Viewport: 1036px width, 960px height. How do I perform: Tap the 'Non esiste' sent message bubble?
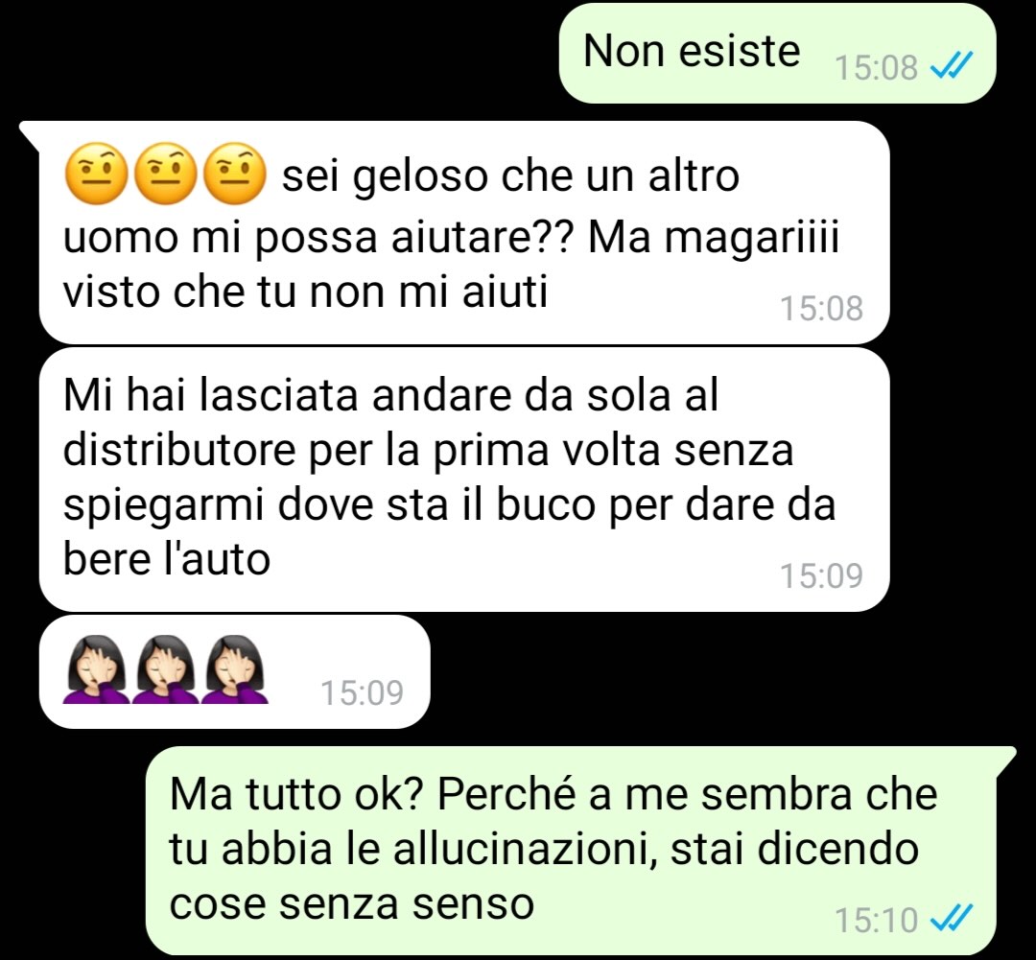777,53
